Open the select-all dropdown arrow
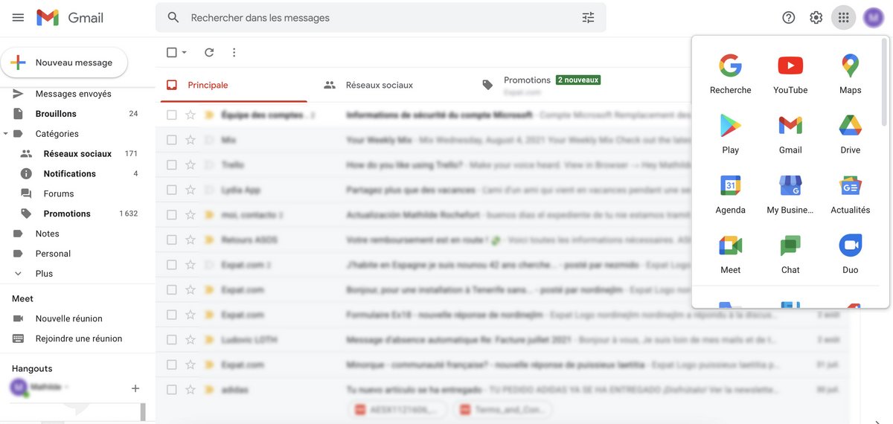The width and height of the screenshot is (893, 424). point(185,52)
